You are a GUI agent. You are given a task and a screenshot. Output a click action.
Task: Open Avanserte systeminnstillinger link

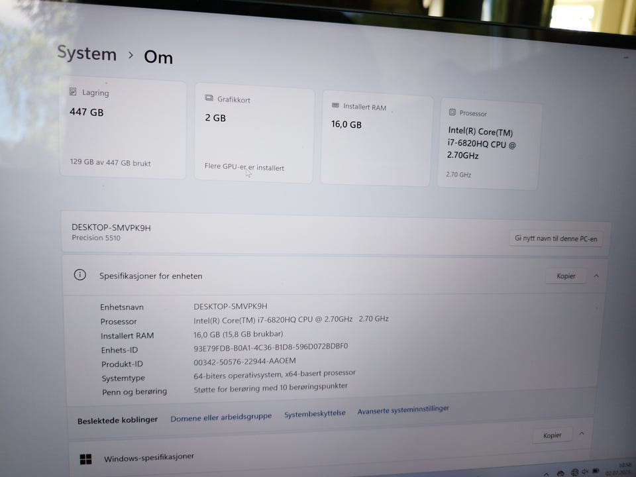point(403,410)
